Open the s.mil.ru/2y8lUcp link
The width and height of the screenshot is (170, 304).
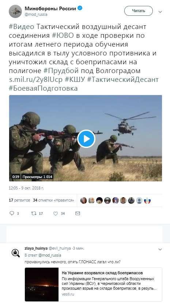pyautogui.click(x=36, y=80)
